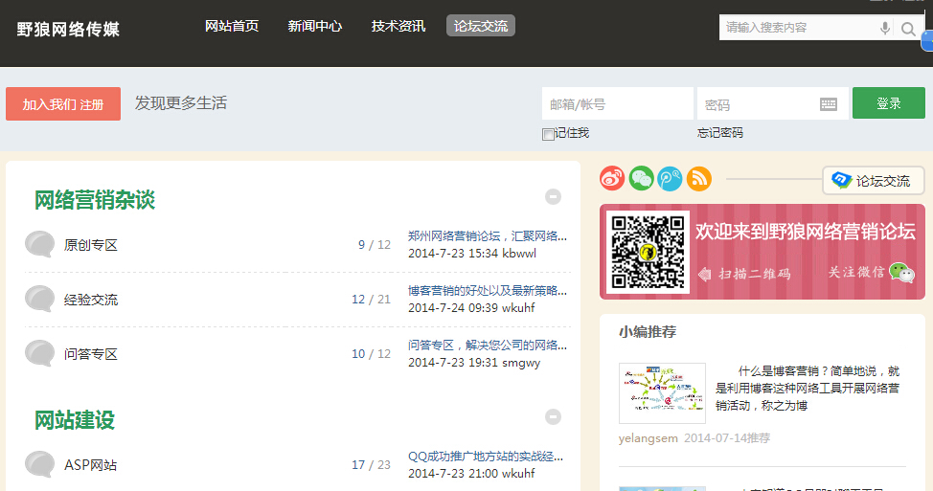This screenshot has height=491, width=933.
Task: Collapse the 网站建设 section
Action: 553,417
